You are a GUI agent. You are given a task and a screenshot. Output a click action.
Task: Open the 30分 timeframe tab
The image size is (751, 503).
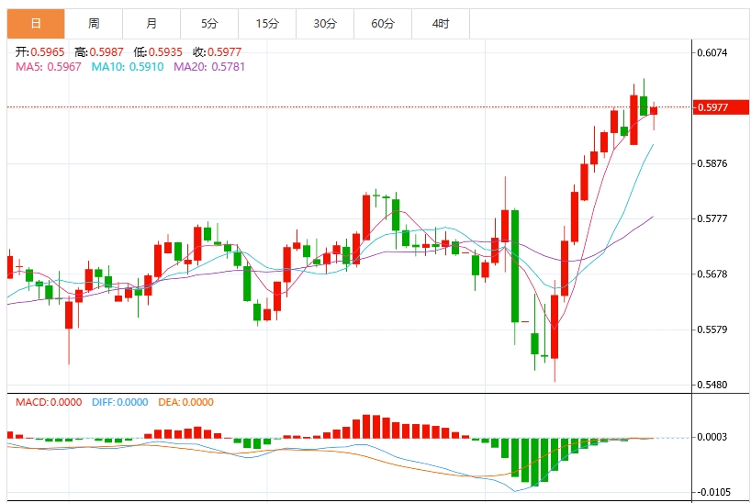tap(325, 24)
